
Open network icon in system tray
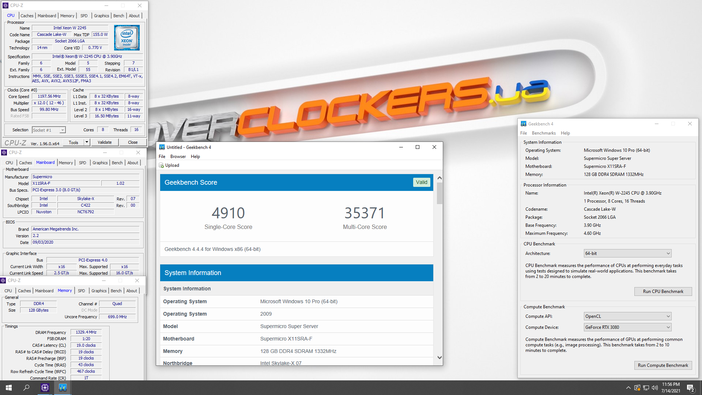(646, 388)
